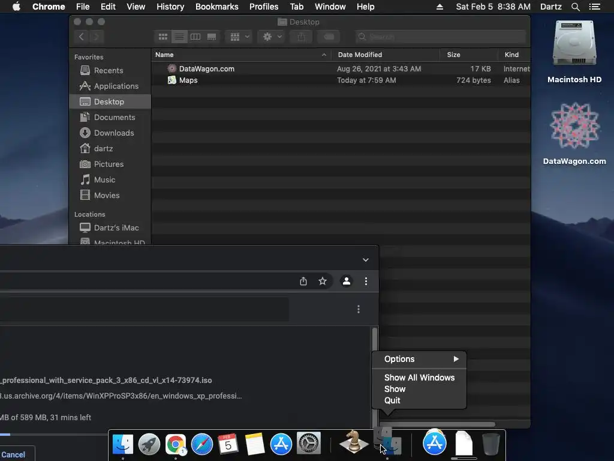Sort by Date Modified column
This screenshot has height=461, width=614.
386,55
